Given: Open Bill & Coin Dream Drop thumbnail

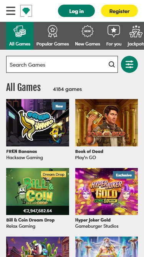Looking at the screenshot, I should (38, 191).
